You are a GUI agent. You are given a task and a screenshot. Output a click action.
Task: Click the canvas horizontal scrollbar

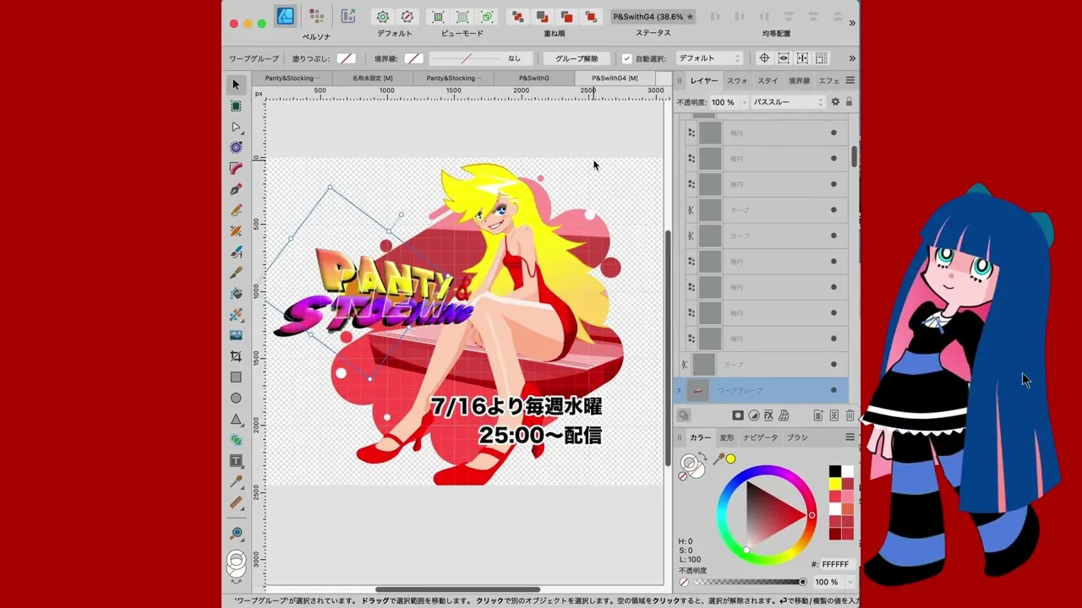457,589
